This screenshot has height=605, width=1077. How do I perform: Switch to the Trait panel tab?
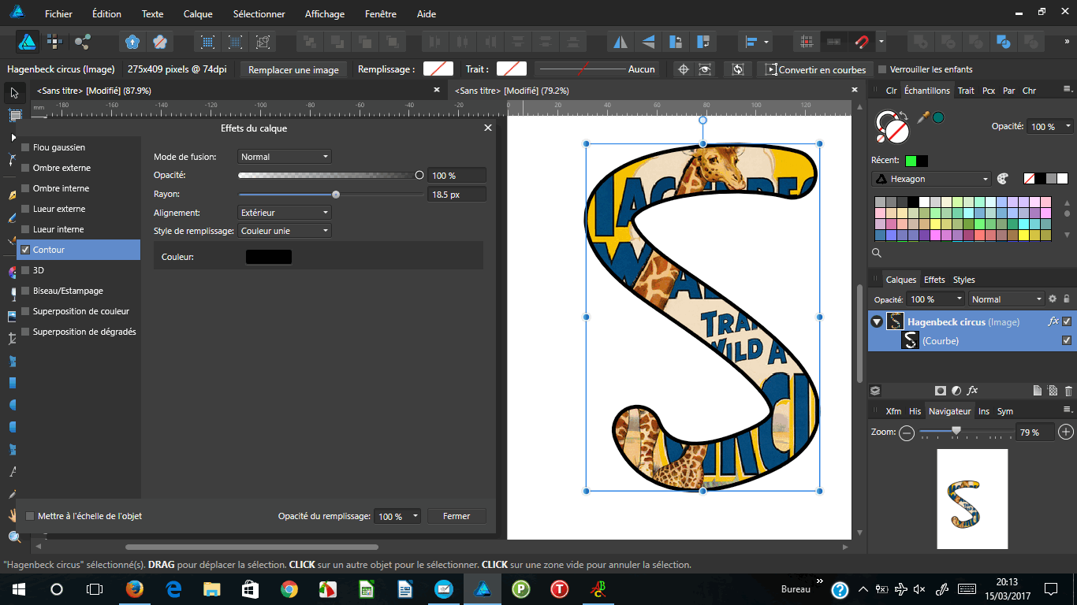tap(966, 91)
